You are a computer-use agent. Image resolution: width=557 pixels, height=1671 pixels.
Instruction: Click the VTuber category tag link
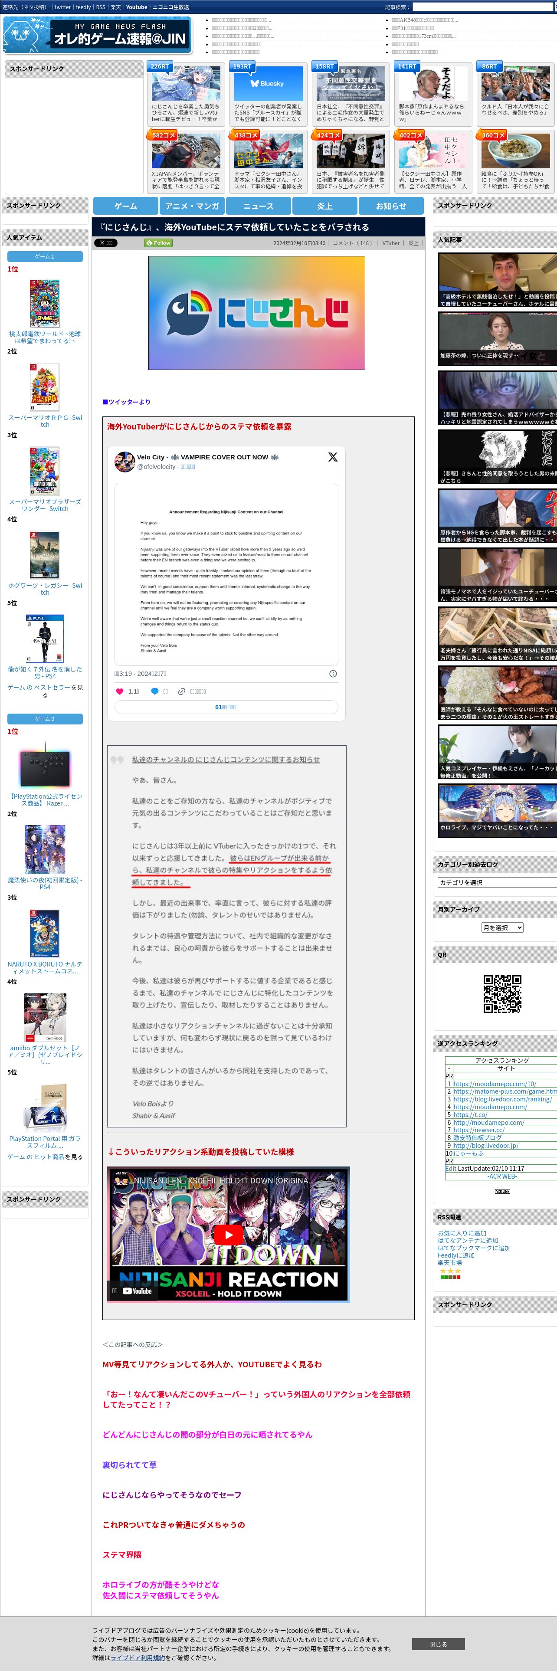(x=391, y=243)
